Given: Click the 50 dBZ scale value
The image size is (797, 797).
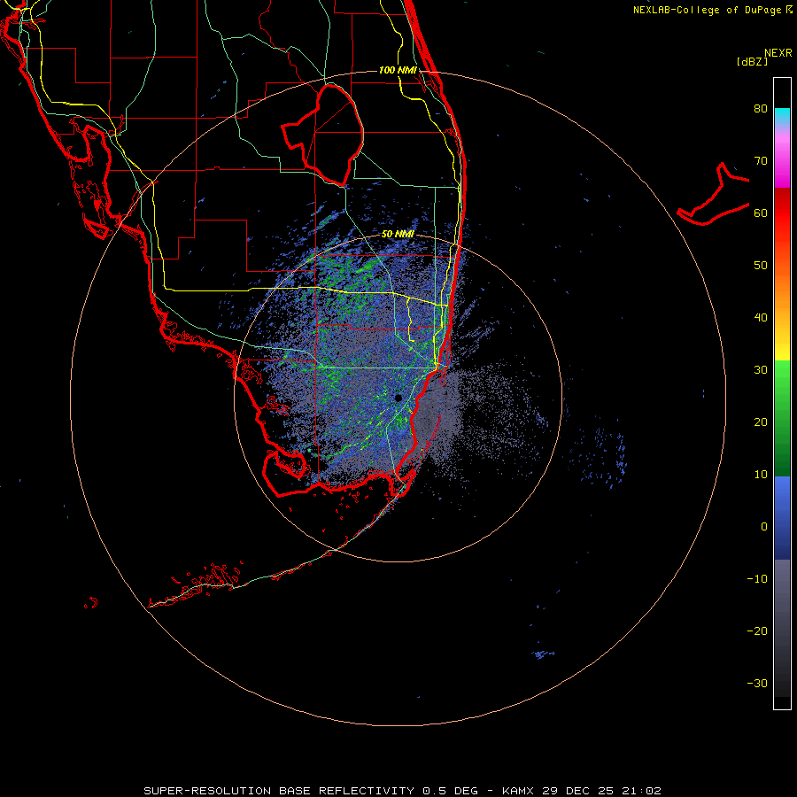Looking at the screenshot, I should coord(761,266).
